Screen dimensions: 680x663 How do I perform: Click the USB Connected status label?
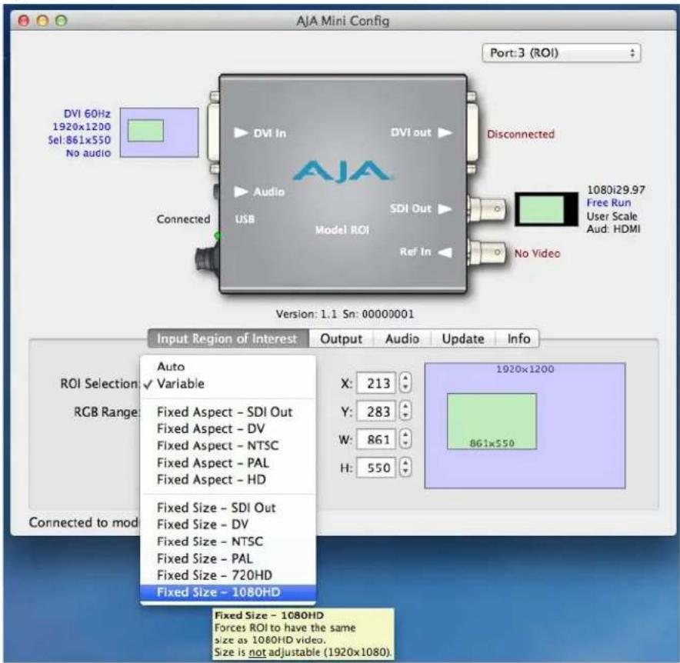[183, 219]
